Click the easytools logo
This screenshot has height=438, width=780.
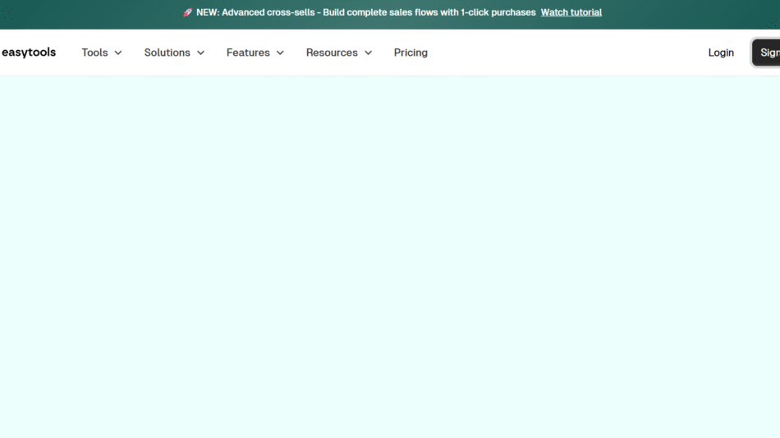pyautogui.click(x=29, y=52)
